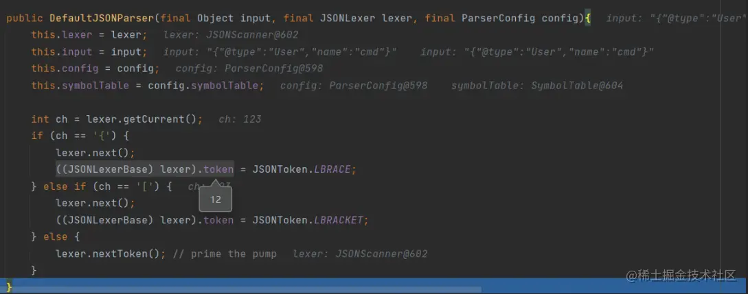748x294 pixels.
Task: Click 'config.symbolTable' expression
Action: pyautogui.click(x=204, y=86)
